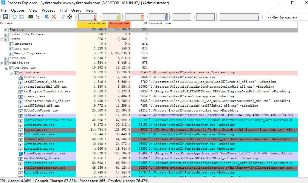Toggle the process tree view icon
This screenshot has height=183, width=308.
coord(38,17)
